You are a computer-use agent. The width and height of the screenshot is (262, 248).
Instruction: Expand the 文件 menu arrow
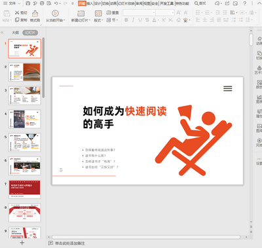pyautogui.click(x=19, y=3)
